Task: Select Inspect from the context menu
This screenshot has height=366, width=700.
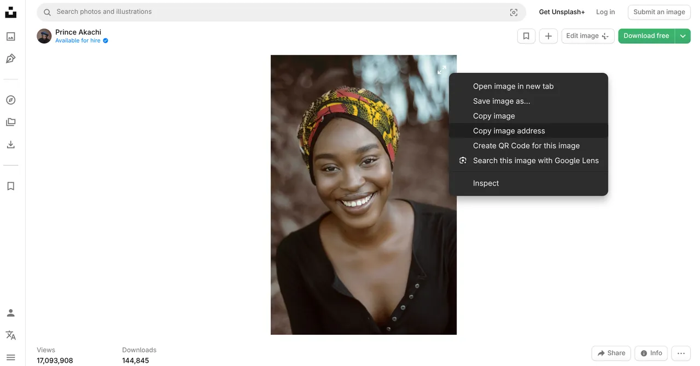Action: click(x=485, y=183)
